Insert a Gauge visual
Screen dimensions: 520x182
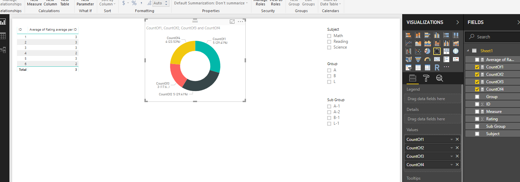(x=428, y=59)
